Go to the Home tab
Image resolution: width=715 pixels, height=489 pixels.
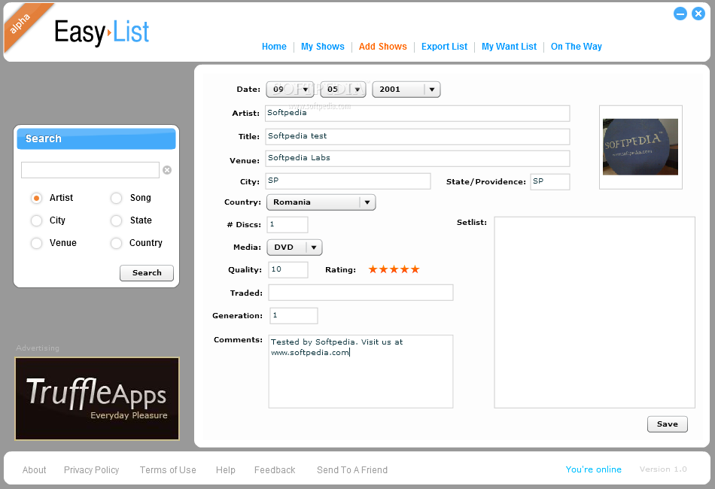(x=274, y=47)
